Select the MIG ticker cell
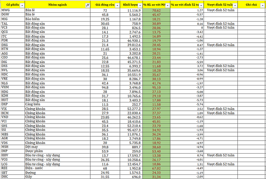 pos(13,19)
